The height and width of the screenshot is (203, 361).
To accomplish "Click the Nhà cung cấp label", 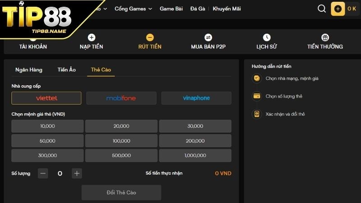I will coord(26,86).
